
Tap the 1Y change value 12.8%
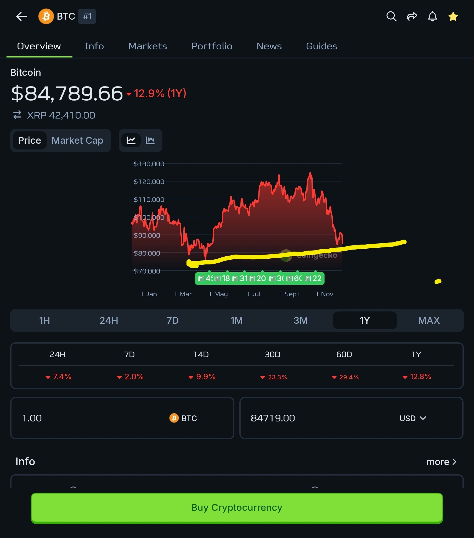click(x=417, y=377)
